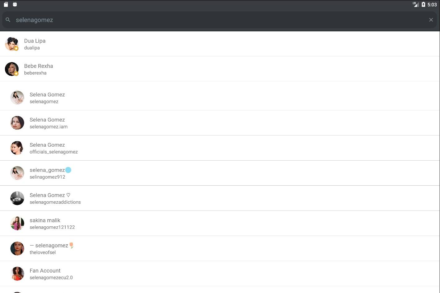Tap the battery charging status icon
The image size is (440, 293).
(x=423, y=4)
